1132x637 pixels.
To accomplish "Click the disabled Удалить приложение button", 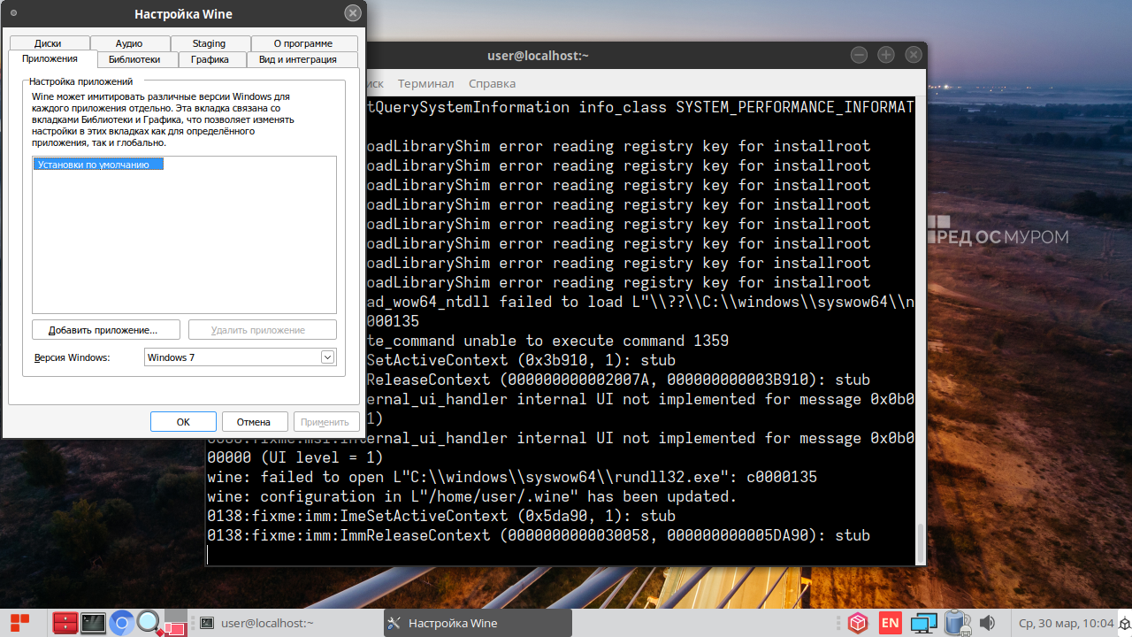I will click(263, 330).
